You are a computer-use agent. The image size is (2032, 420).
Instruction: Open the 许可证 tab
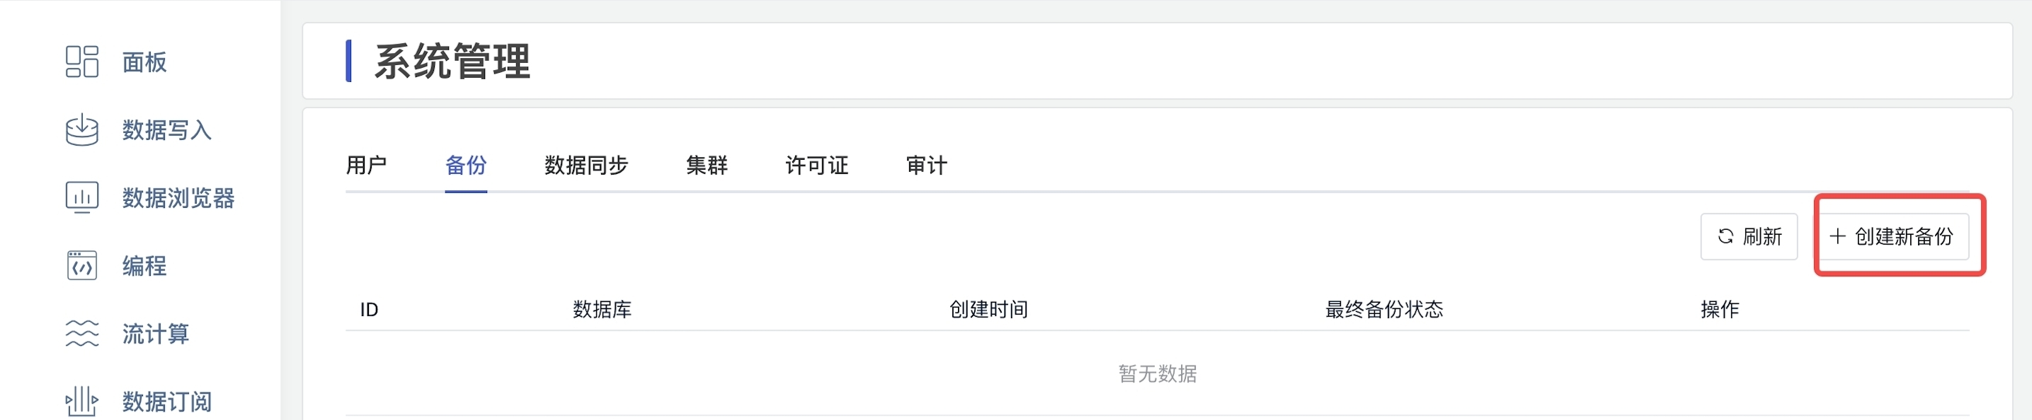(816, 165)
